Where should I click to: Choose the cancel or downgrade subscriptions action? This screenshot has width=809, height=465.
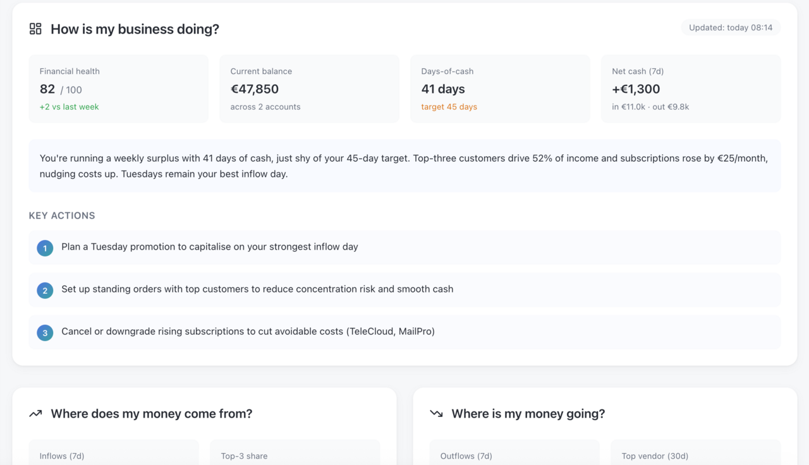point(248,332)
